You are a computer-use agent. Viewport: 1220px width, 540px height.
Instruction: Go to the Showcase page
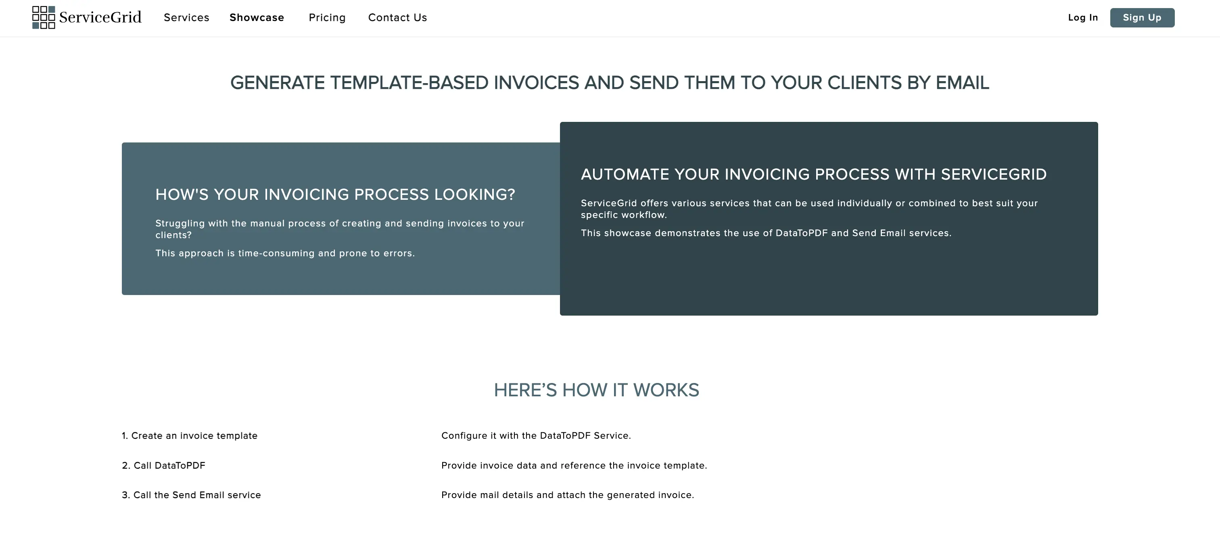(x=257, y=17)
